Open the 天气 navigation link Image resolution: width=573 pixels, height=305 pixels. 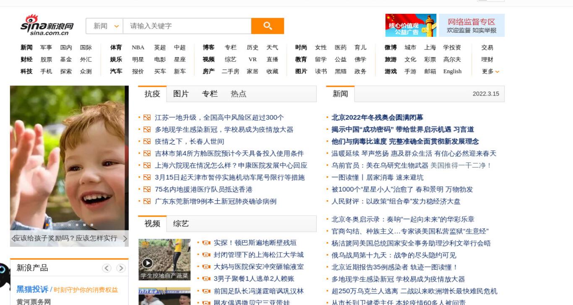pos(272,48)
